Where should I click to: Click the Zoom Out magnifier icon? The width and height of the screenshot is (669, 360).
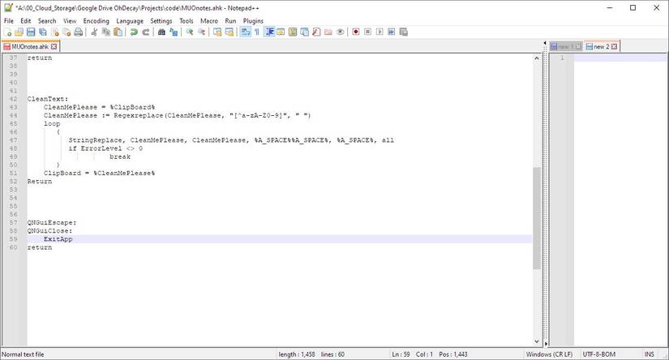click(x=201, y=32)
